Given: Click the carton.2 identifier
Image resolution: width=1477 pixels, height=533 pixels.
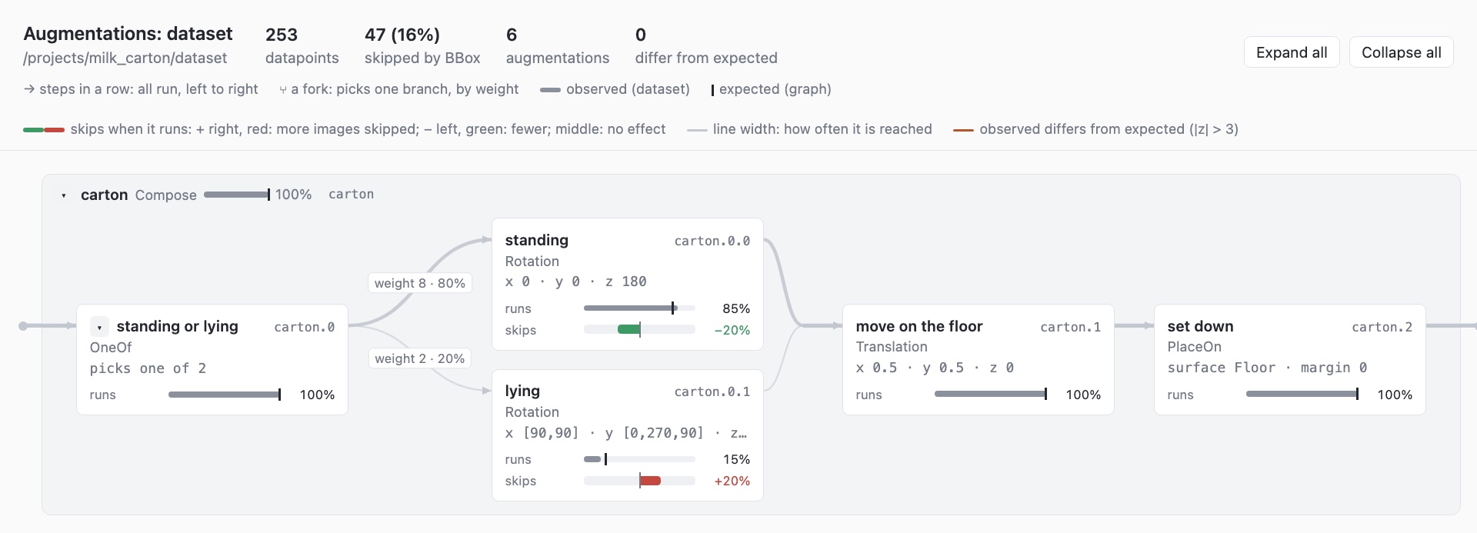Looking at the screenshot, I should click(1382, 327).
